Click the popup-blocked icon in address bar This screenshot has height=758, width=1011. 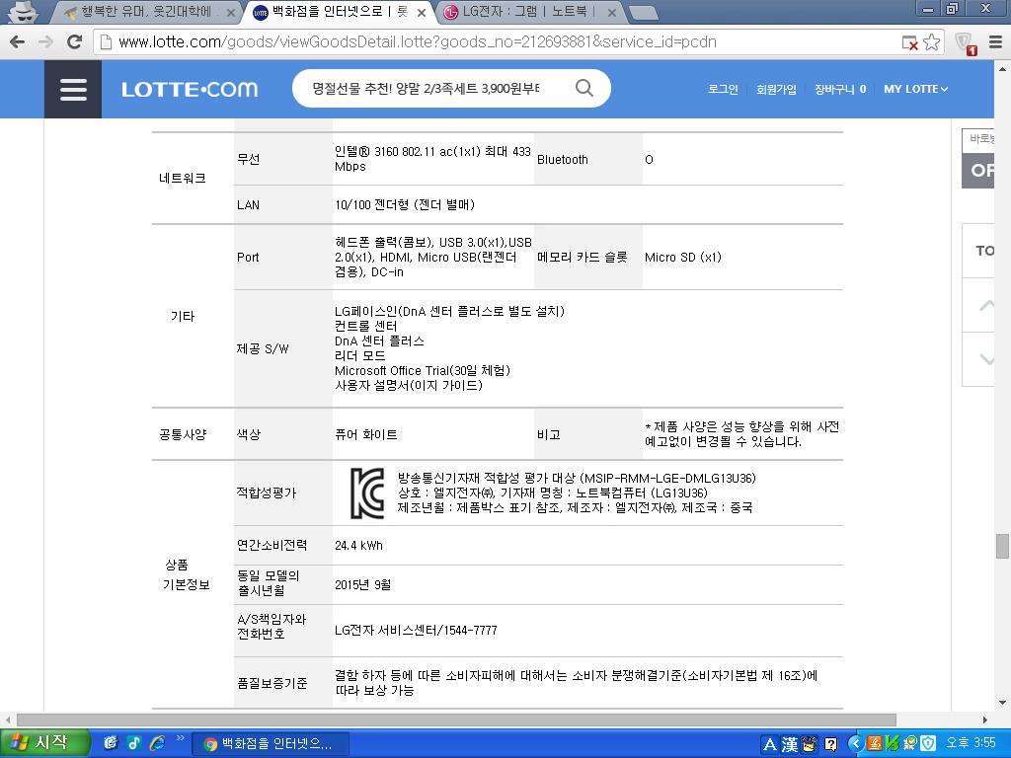click(909, 42)
